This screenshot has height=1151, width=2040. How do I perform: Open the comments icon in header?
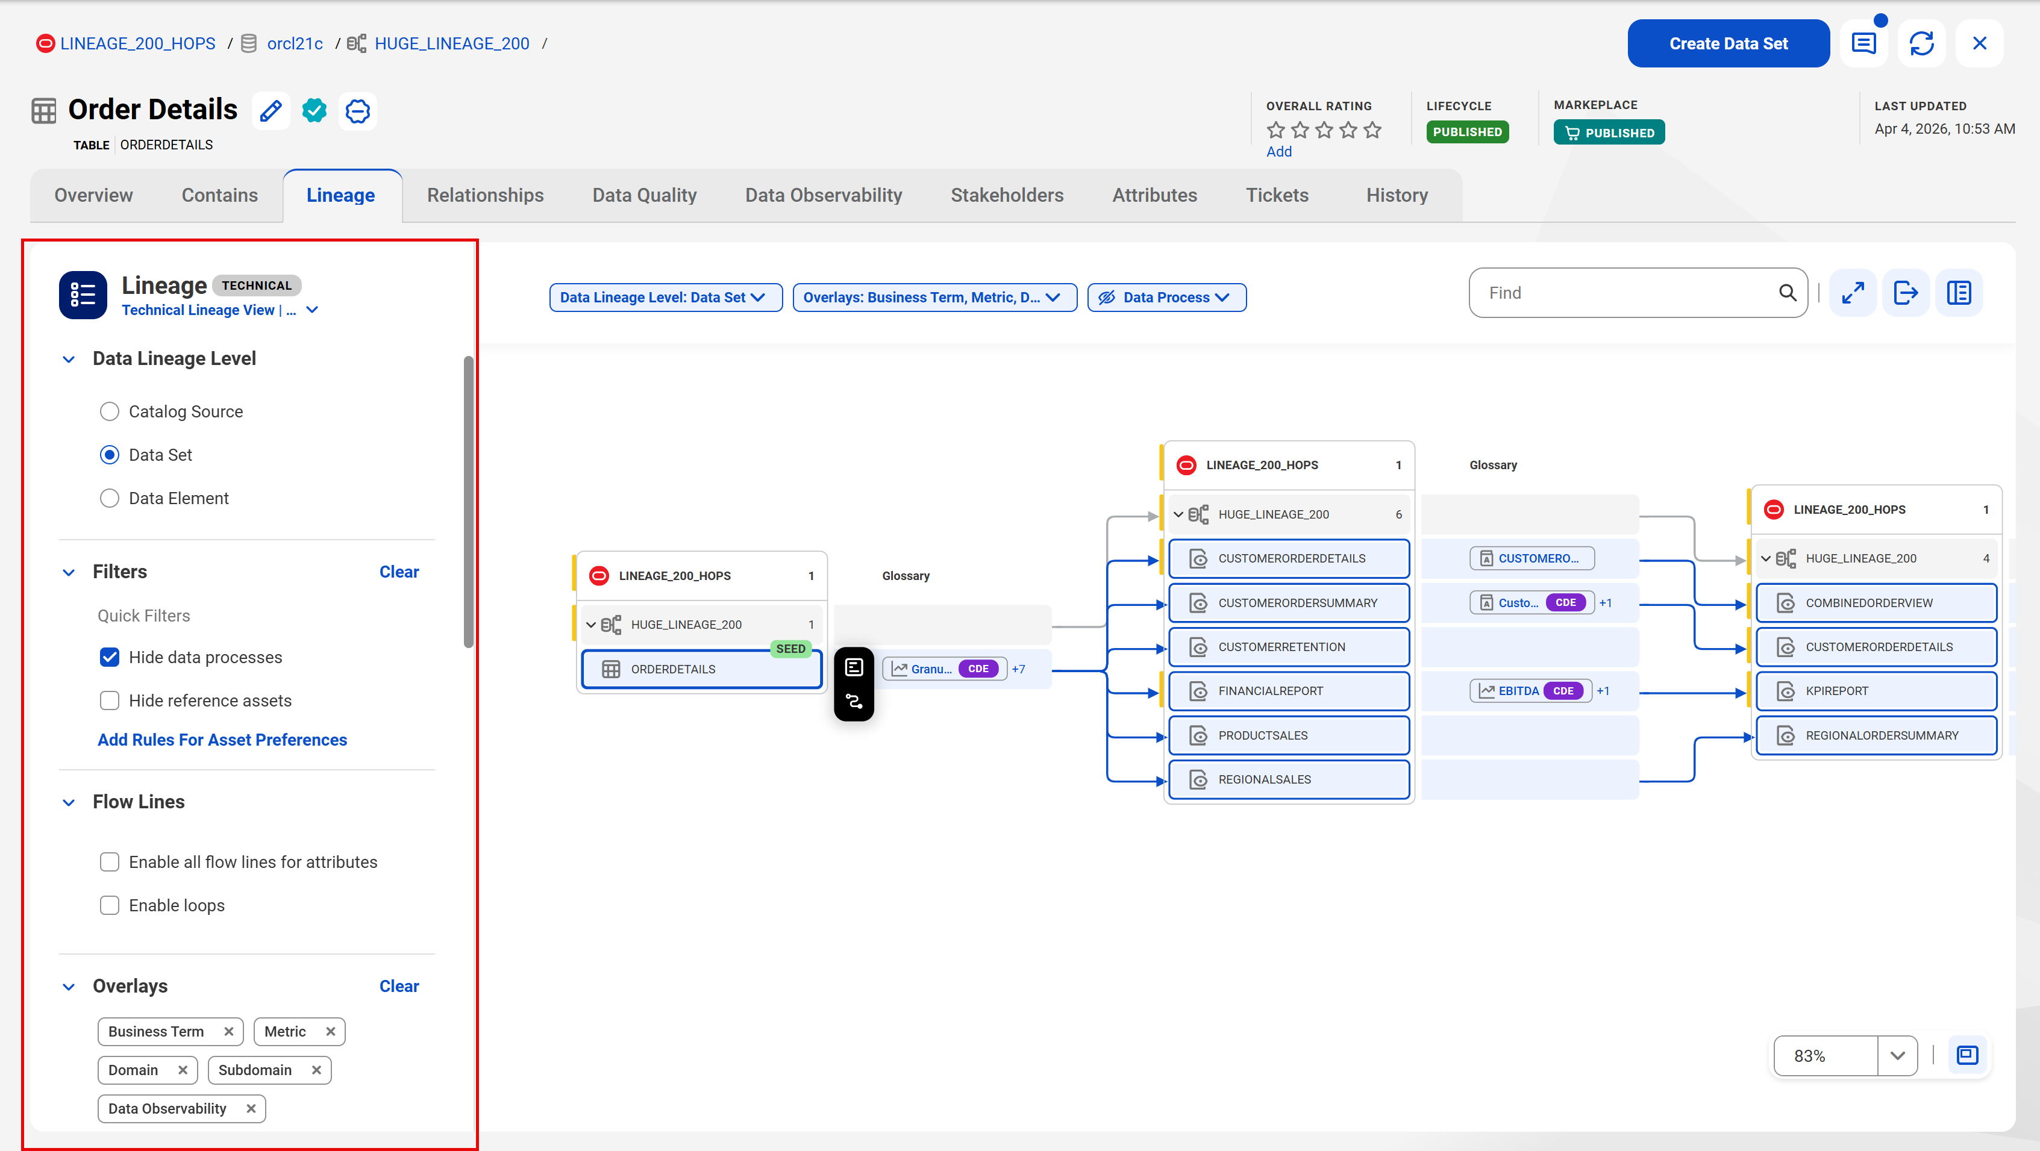(1863, 43)
